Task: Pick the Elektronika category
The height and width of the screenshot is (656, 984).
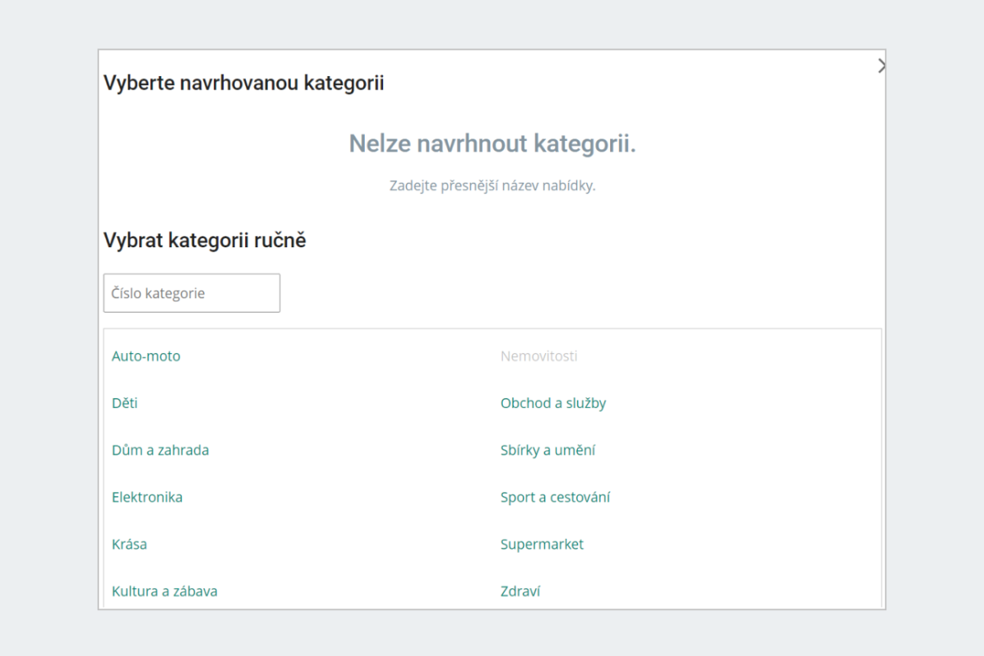Action: 148,497
